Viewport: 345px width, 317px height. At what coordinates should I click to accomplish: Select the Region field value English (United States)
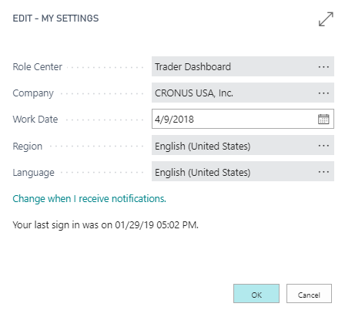tap(233, 146)
